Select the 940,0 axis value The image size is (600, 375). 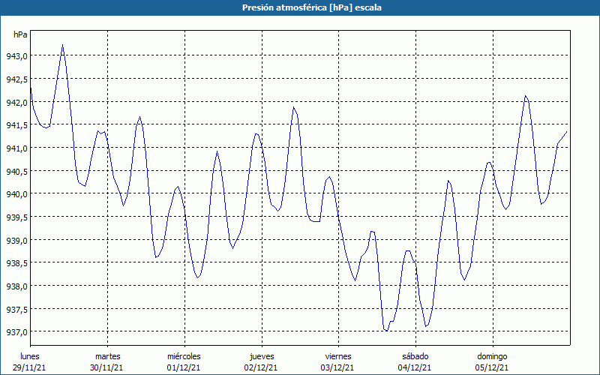(16, 194)
